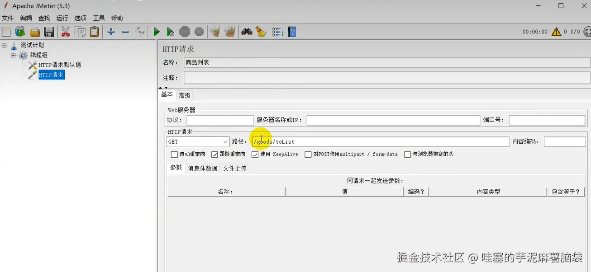The image size is (591, 272).
Task: Collapse the 线程组 tree node
Action: pyautogui.click(x=14, y=55)
